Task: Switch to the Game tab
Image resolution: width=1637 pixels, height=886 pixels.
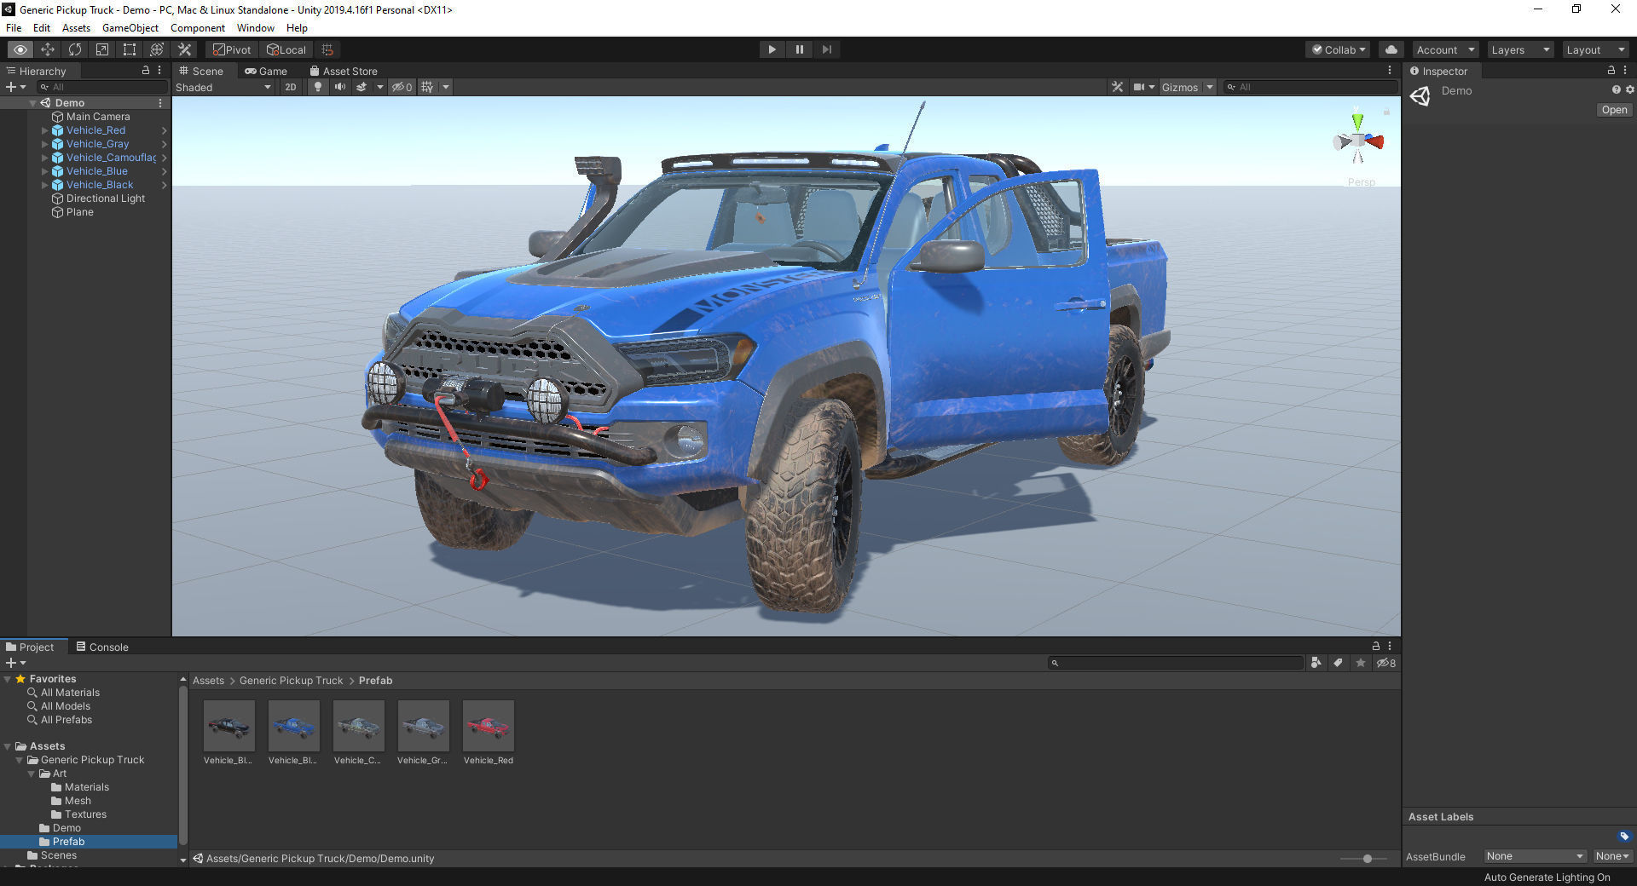Action: [x=266, y=71]
